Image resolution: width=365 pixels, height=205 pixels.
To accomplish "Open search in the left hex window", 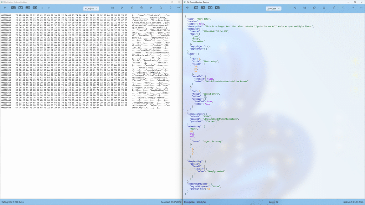I will tap(161, 8).
